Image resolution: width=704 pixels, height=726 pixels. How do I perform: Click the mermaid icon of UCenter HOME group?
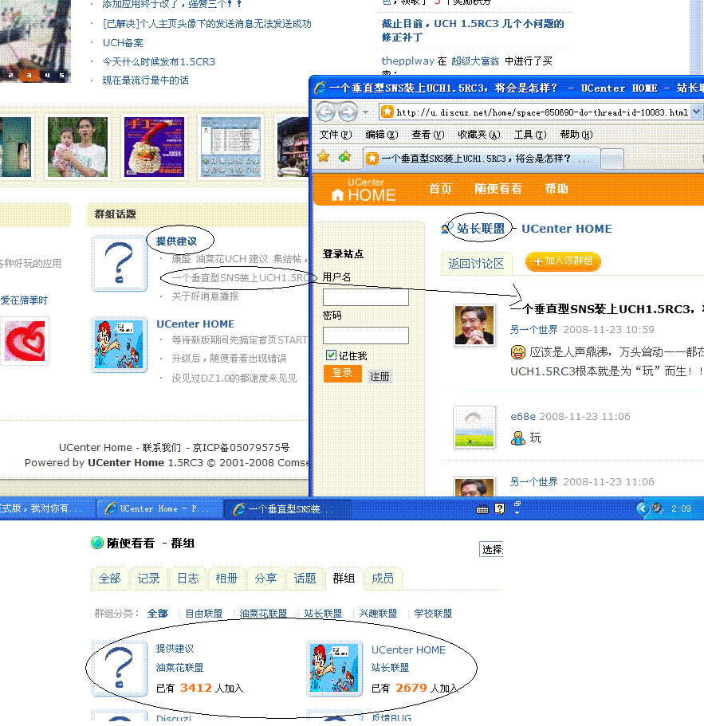[334, 669]
